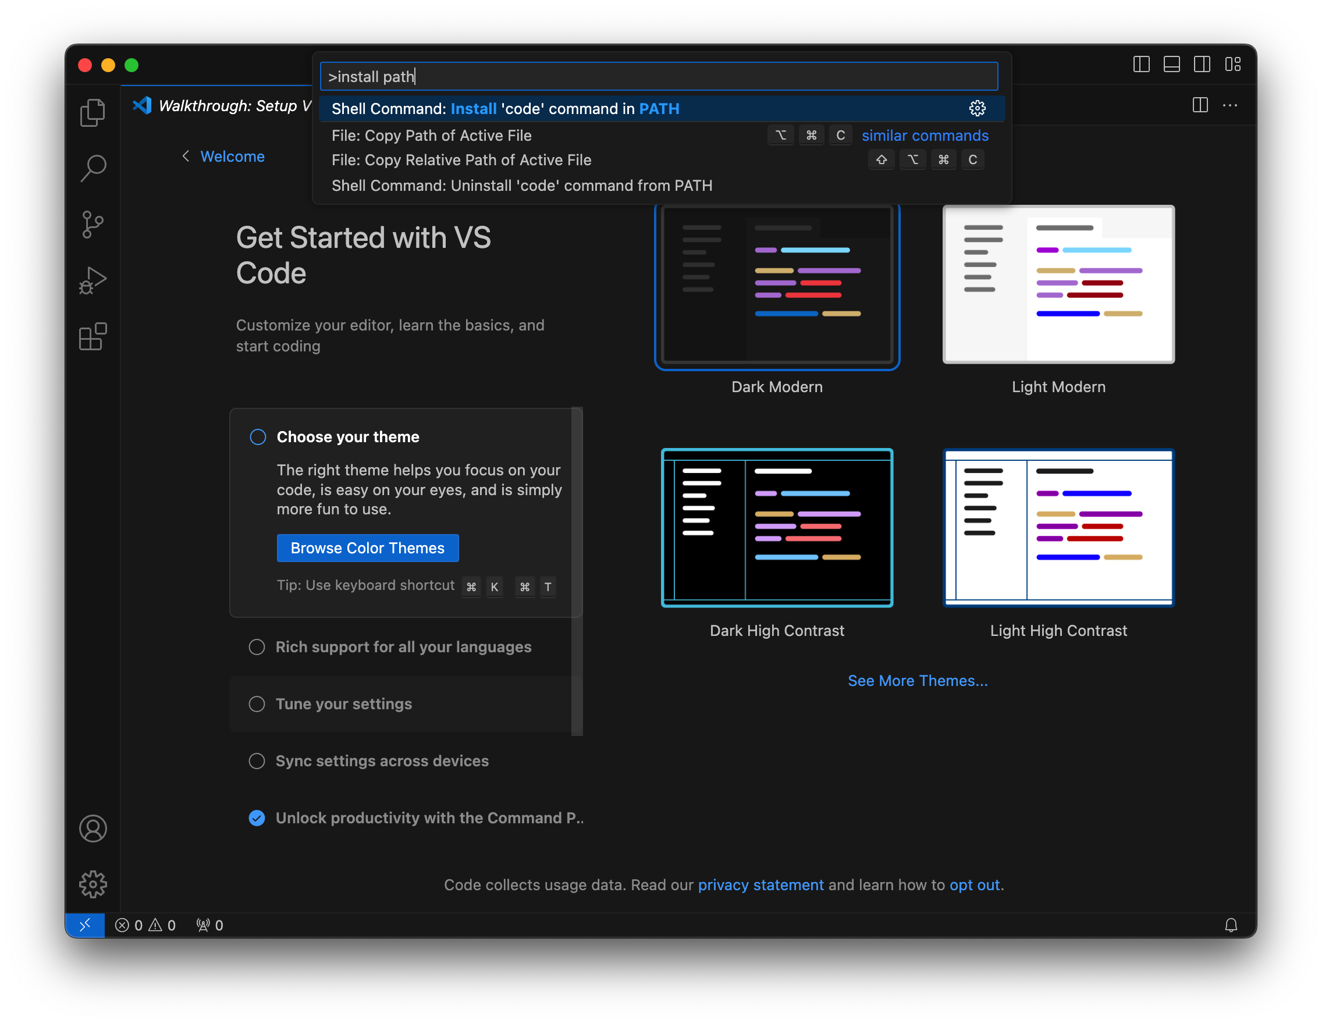
Task: Click the remote window indicator in status bar
Action: 85,925
